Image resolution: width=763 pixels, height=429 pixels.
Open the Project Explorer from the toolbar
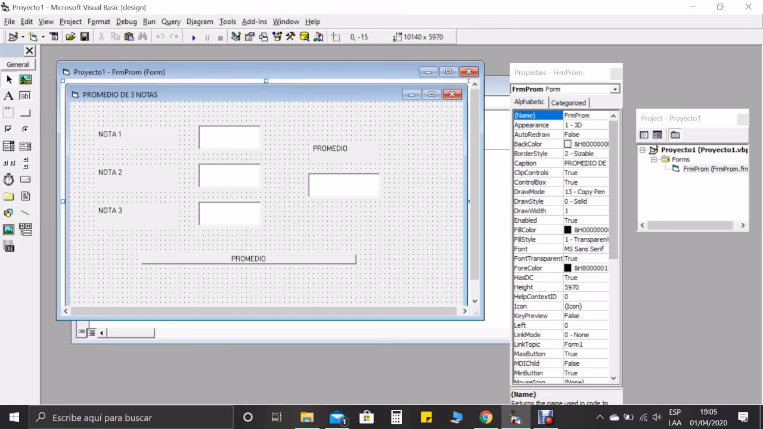coord(236,37)
